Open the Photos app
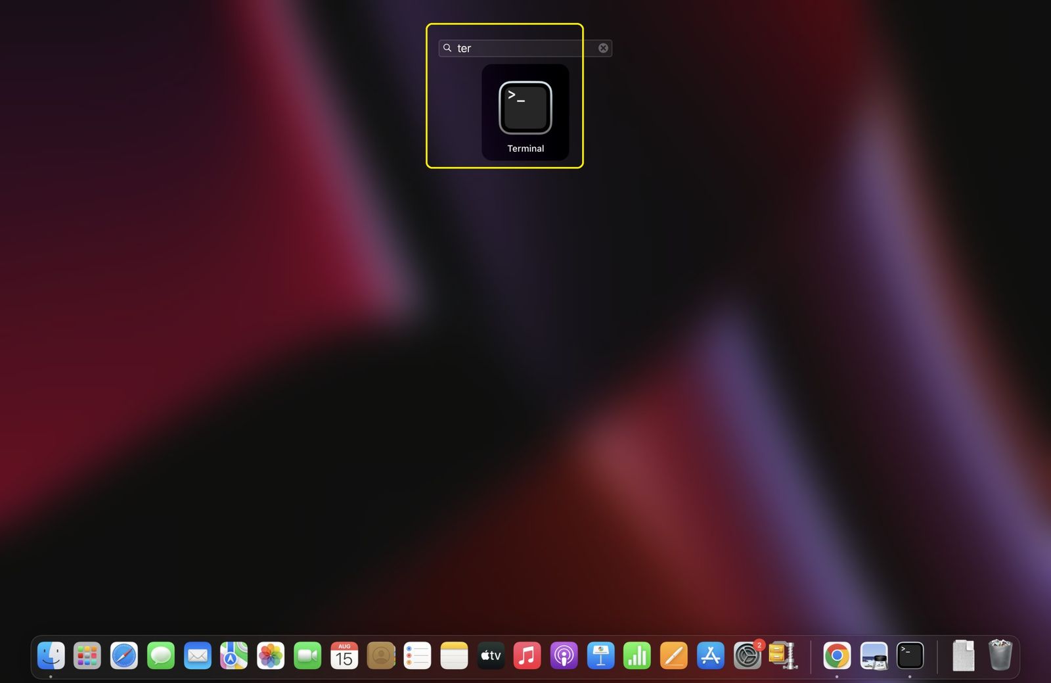 (271, 655)
